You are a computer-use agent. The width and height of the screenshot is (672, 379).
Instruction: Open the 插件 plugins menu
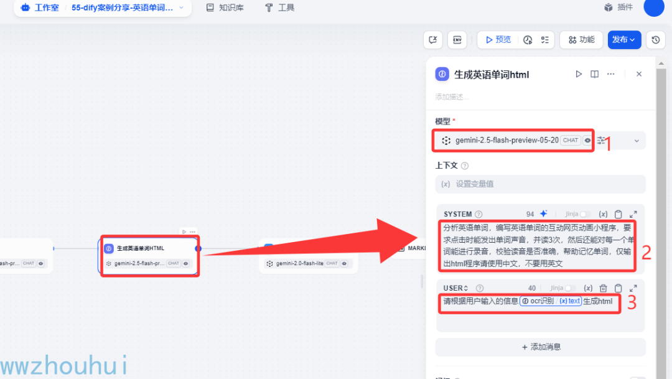click(x=618, y=7)
